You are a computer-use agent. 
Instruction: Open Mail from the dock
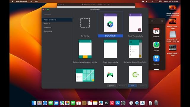(56, 103)
